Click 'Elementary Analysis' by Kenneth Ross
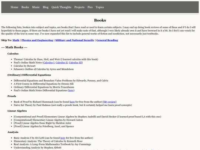Viewport: 200px width, 150px height. click(48, 141)
